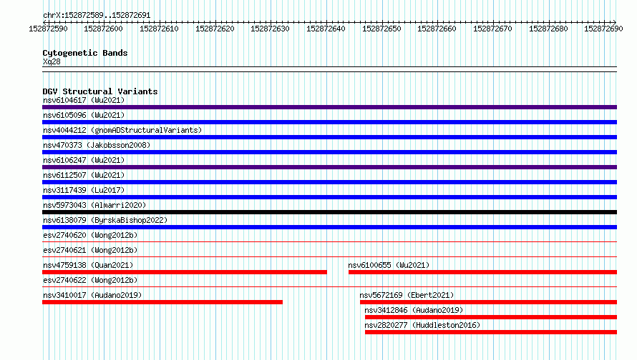637x360 pixels.
Task: Open the nsv6100655 (Wu2021) label
Action: point(389,265)
